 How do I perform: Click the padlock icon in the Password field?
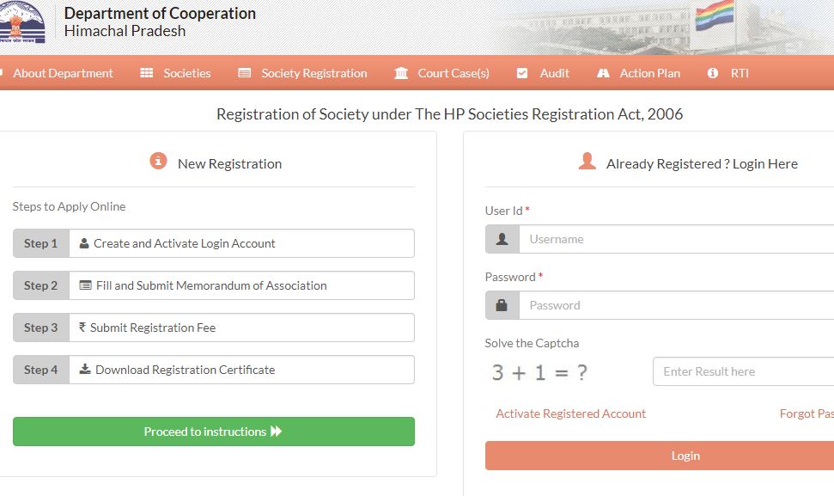(502, 305)
